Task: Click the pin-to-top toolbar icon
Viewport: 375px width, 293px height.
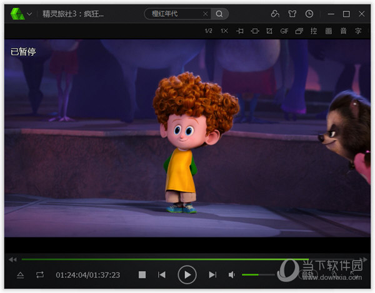Action: point(240,31)
